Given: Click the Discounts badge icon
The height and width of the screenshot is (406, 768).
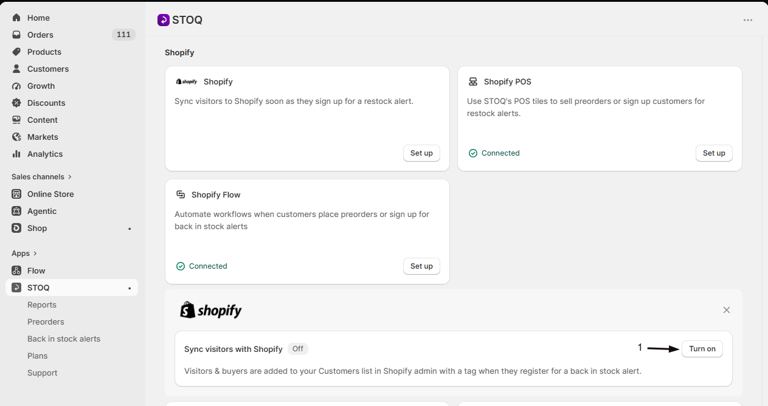Looking at the screenshot, I should [16, 103].
